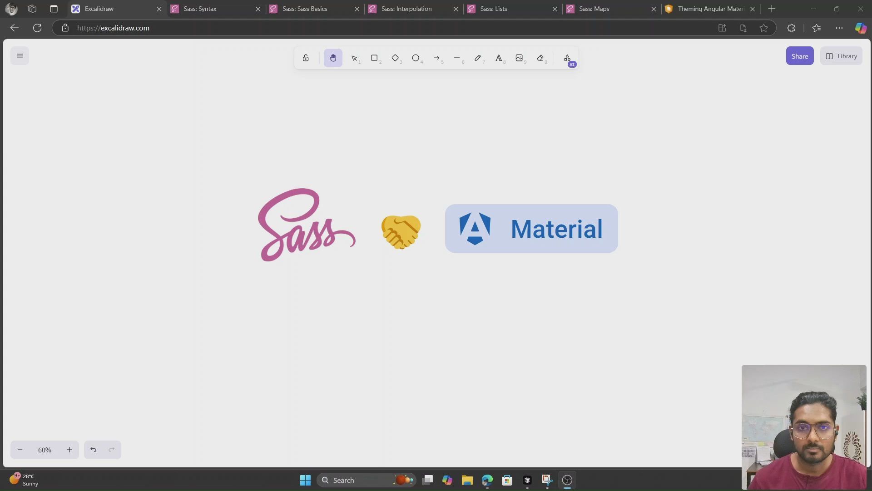Select the handshake emoji on canvas
This screenshot has width=872, height=491.
[x=401, y=232]
